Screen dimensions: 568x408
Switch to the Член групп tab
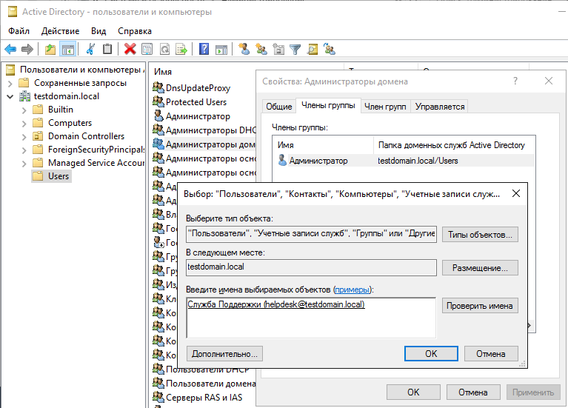click(385, 107)
